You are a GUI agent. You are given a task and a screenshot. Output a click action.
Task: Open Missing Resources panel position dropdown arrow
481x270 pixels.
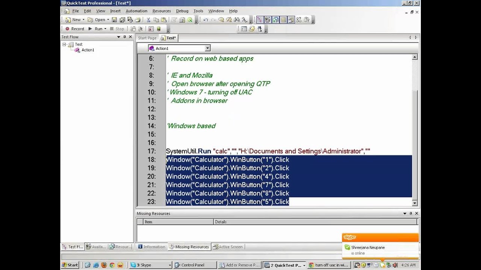tap(405, 213)
